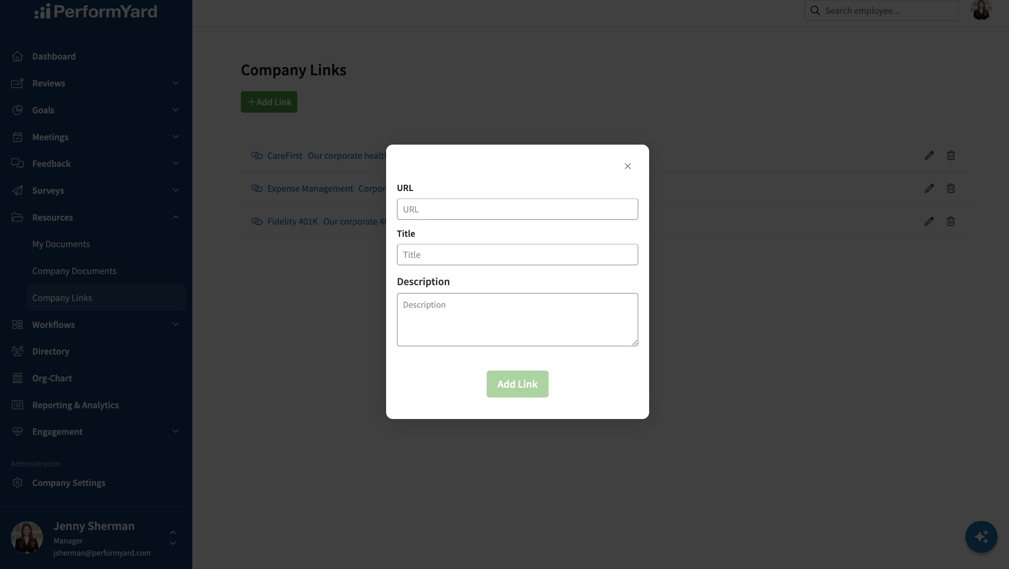This screenshot has height=569, width=1009.
Task: Close the Add Link dialog
Action: [628, 166]
